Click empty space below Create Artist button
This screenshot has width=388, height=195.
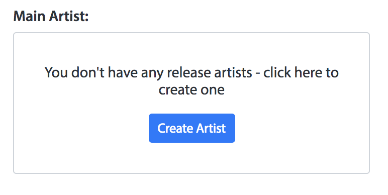pyautogui.click(x=192, y=158)
